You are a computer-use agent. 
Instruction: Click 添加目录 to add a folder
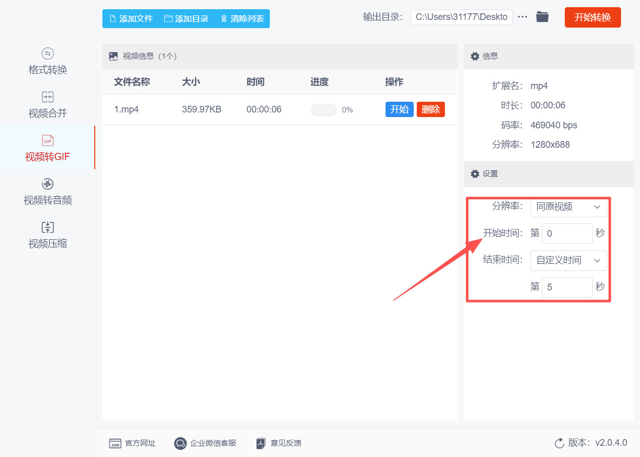tap(186, 18)
